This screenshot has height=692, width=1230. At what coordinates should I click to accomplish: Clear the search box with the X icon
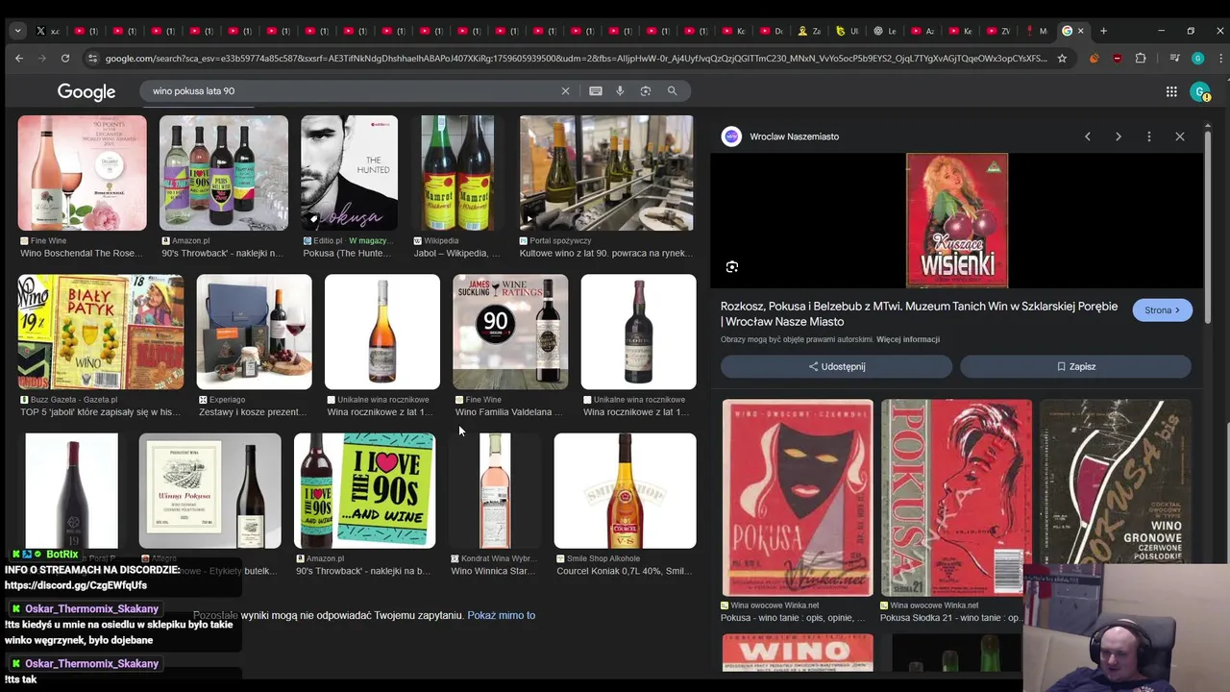(565, 91)
